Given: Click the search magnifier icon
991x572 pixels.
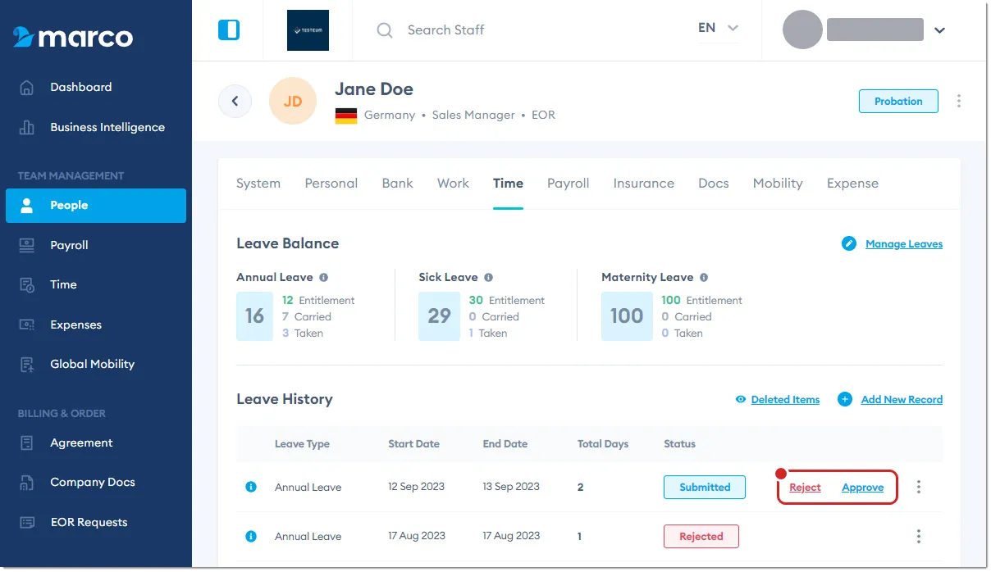Looking at the screenshot, I should click(x=385, y=30).
